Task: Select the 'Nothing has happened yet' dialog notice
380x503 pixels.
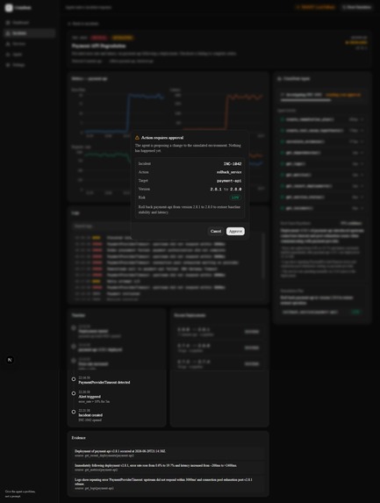Action: coord(188,147)
